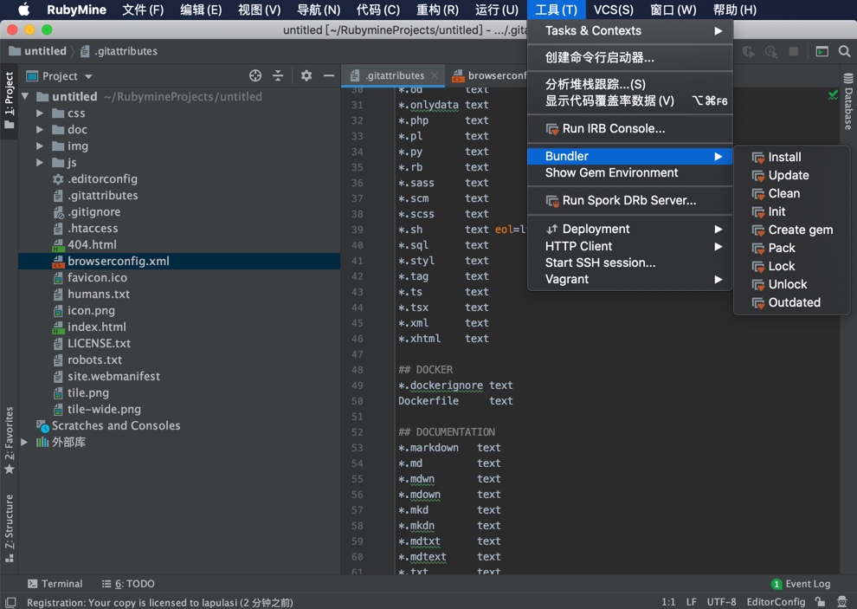Viewport: 857px width, 609px height.
Task: Expand the img folder
Action: pyautogui.click(x=39, y=146)
